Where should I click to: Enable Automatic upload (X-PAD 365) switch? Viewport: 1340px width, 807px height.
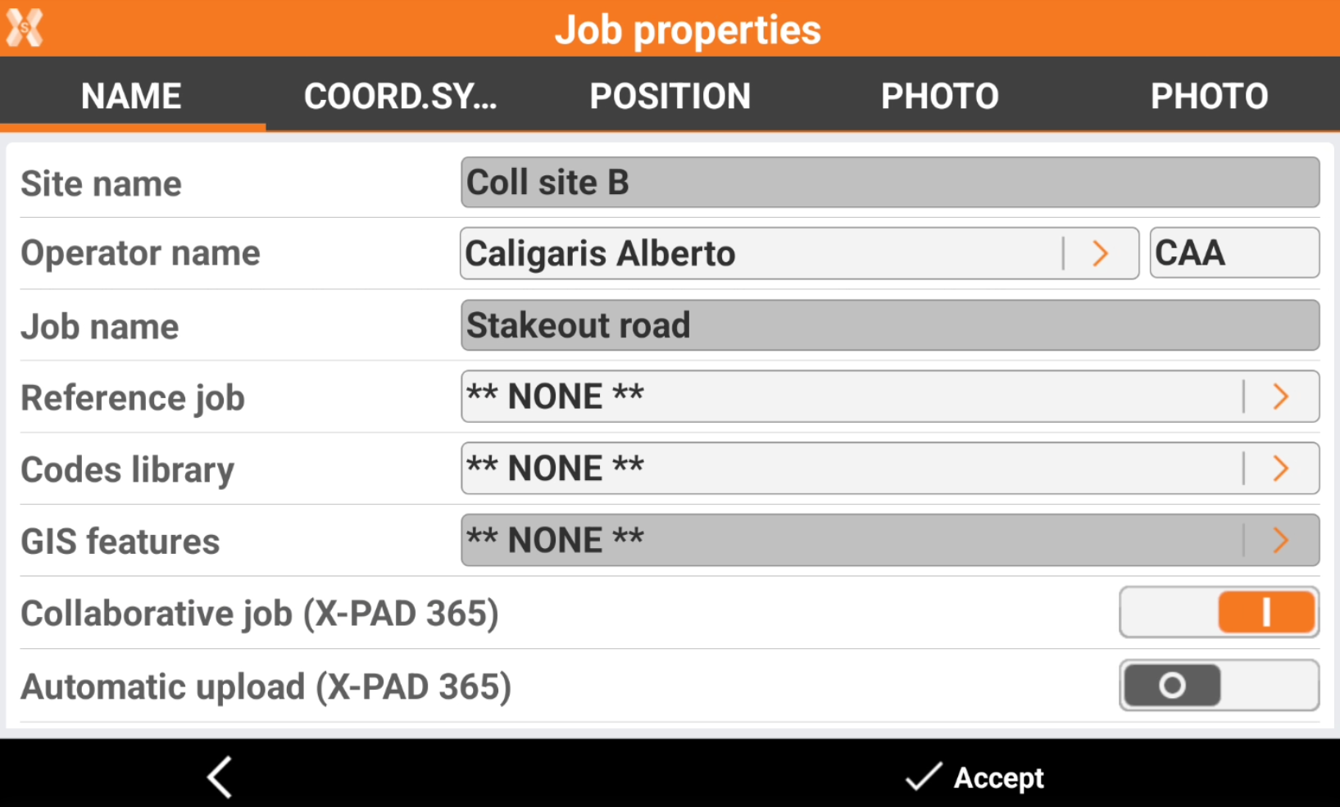(1219, 685)
